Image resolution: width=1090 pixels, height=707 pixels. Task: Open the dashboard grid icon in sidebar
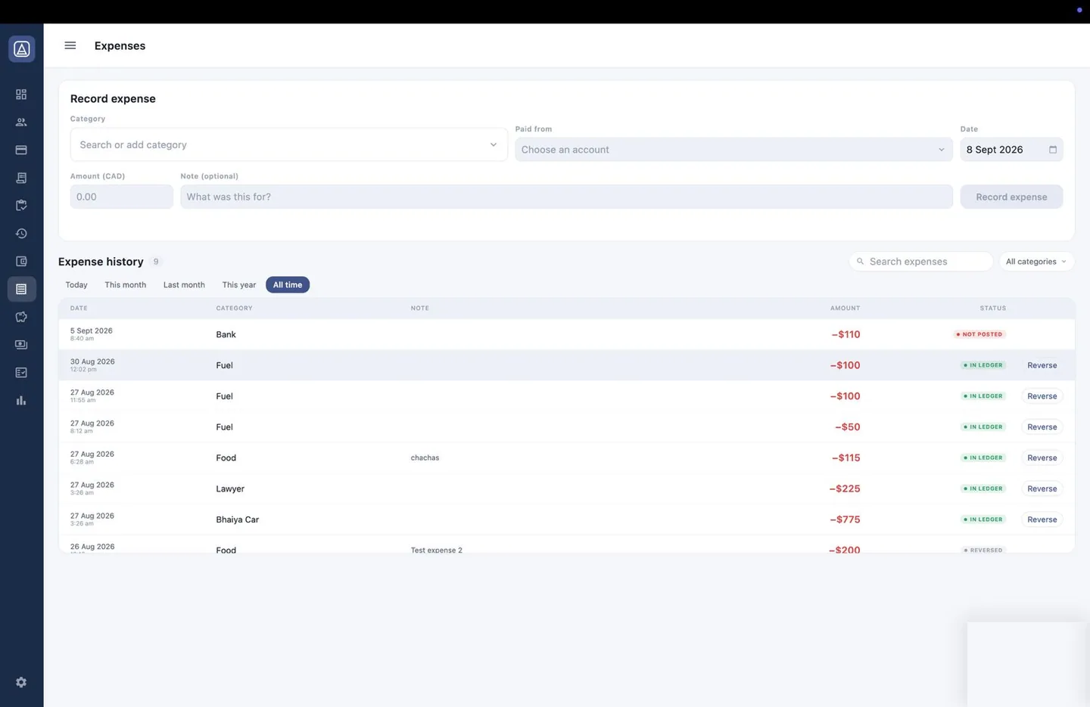(x=21, y=95)
